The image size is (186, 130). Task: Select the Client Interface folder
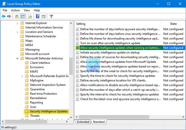[x=40, y=63]
